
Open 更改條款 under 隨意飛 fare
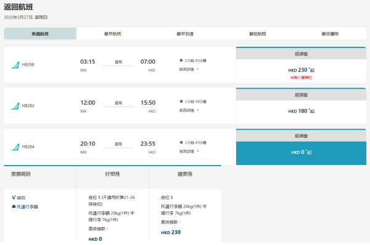(x=171, y=222)
